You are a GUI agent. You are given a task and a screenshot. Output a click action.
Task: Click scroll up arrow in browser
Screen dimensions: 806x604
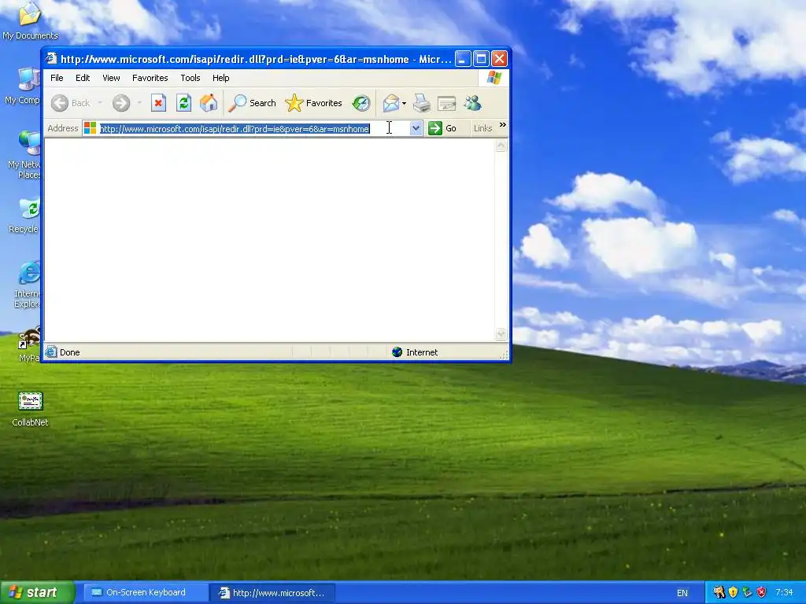(501, 145)
